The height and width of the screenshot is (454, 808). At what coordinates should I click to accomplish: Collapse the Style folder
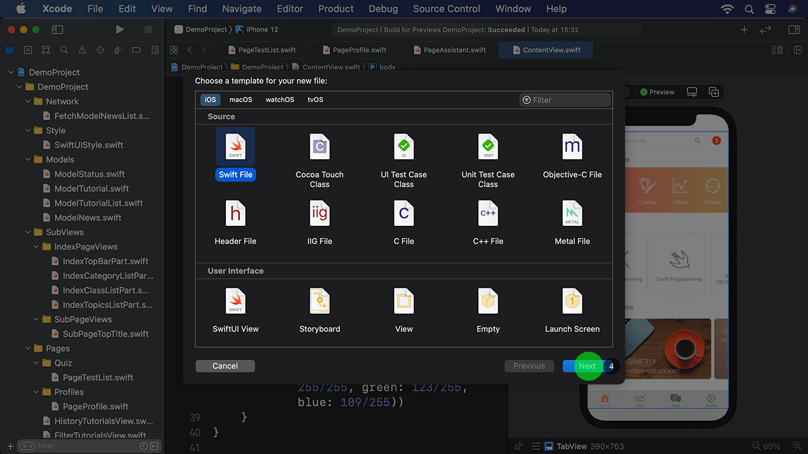tap(27, 130)
